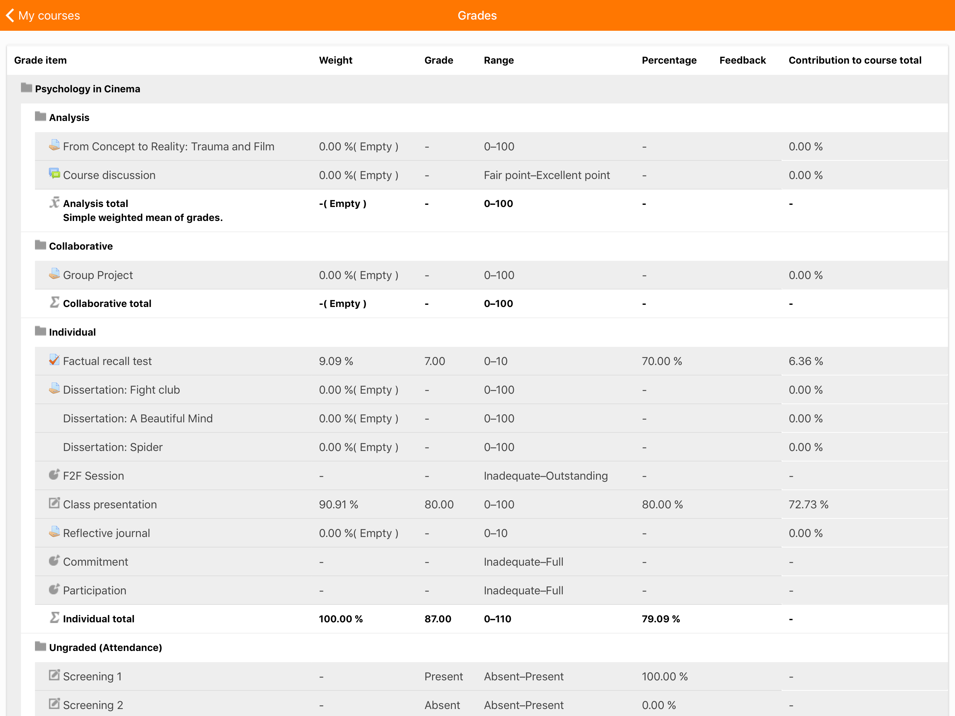The height and width of the screenshot is (716, 955).
Task: Go back to My courses
Action: (43, 15)
